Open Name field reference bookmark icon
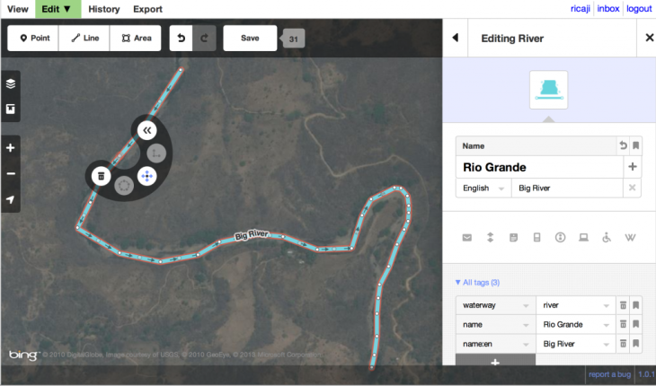 635,145
